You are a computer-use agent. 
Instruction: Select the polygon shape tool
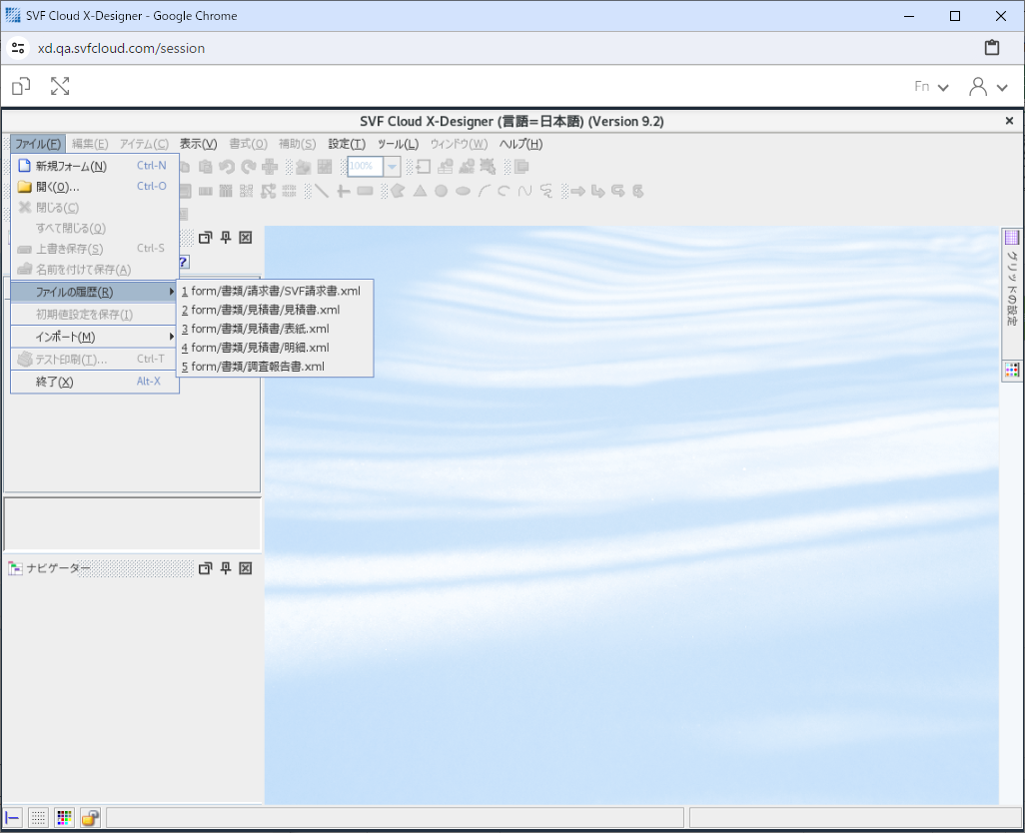pyautogui.click(x=398, y=191)
